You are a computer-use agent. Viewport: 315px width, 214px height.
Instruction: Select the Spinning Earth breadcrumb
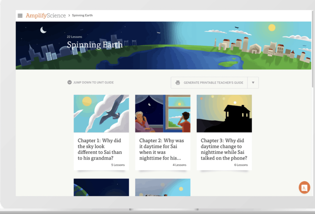82,16
